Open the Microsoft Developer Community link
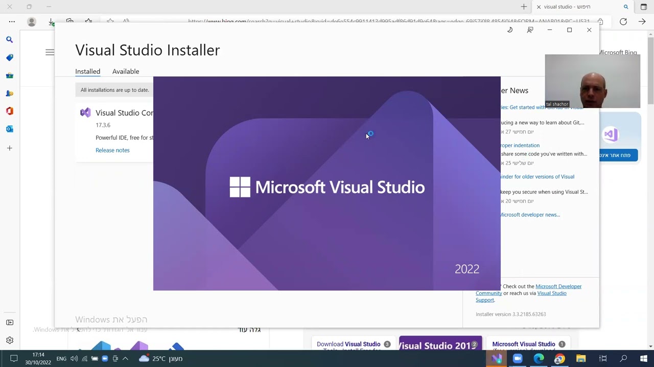This screenshot has height=367, width=654. click(x=529, y=290)
